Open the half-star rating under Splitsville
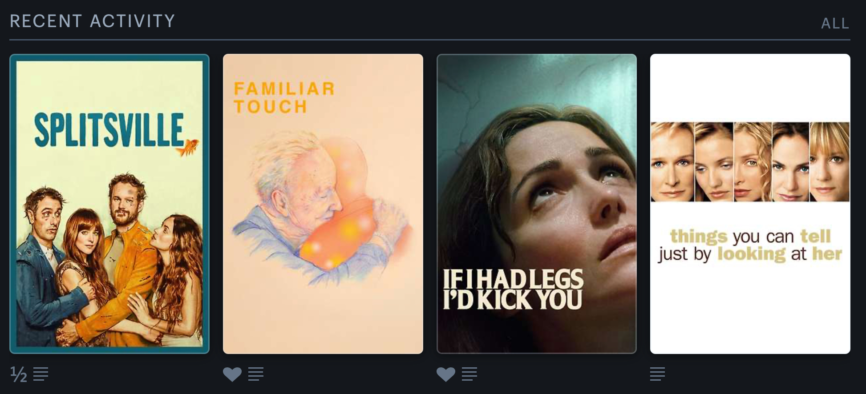This screenshot has width=866, height=394. pos(19,374)
